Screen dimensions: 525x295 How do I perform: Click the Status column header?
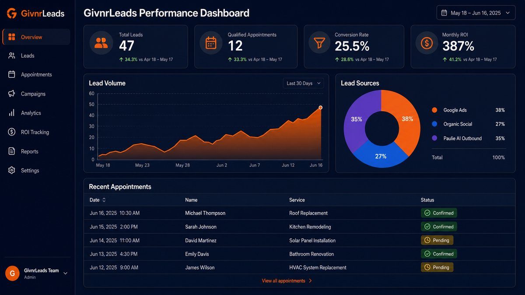click(x=427, y=200)
